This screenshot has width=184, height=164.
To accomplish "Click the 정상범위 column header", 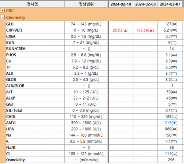I will 86,4.
